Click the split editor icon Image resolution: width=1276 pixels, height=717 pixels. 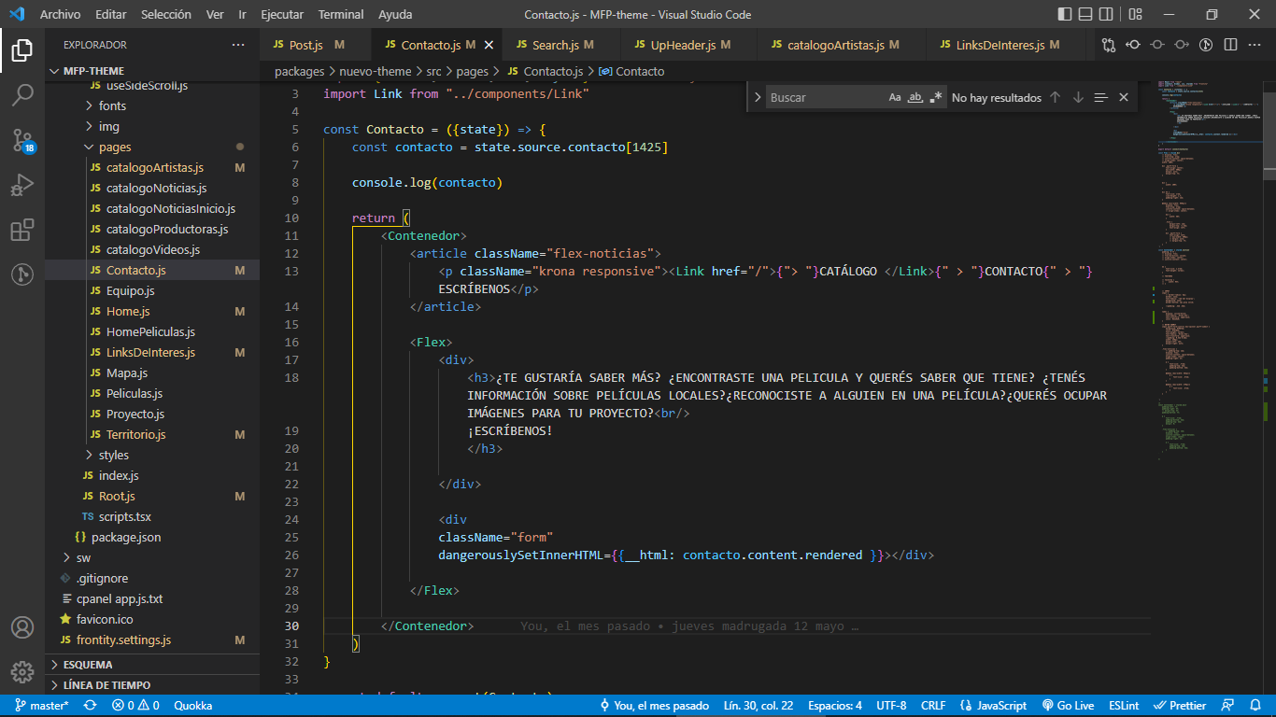pos(1230,45)
